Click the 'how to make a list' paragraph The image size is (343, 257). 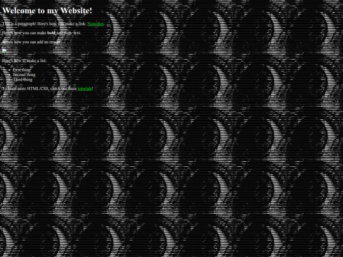(24, 61)
